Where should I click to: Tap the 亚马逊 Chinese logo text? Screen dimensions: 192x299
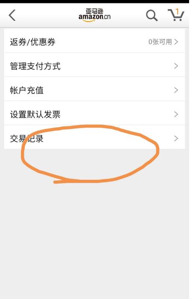(94, 11)
